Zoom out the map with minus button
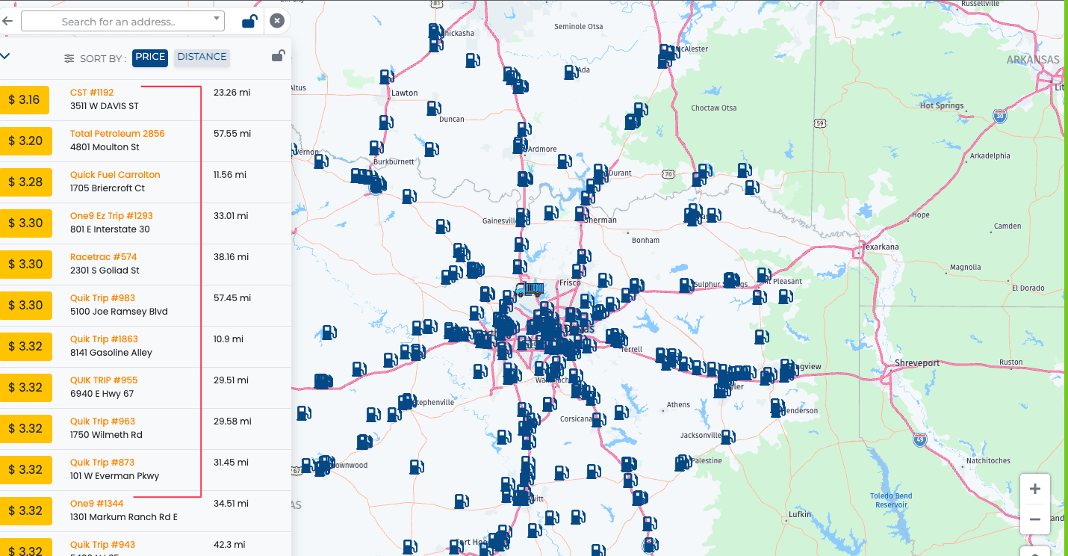 [1035, 519]
